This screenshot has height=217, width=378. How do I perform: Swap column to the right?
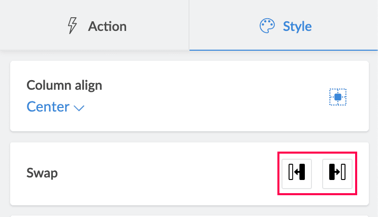337,173
